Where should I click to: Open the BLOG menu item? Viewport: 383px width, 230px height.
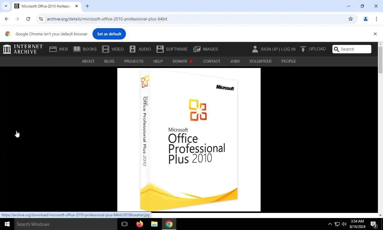click(x=109, y=61)
